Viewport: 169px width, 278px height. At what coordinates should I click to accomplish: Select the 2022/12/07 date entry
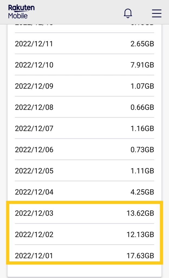coord(34,128)
